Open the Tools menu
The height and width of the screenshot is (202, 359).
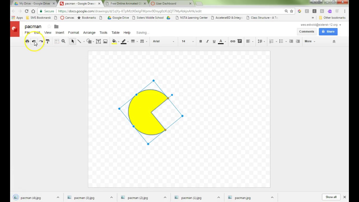103,33
